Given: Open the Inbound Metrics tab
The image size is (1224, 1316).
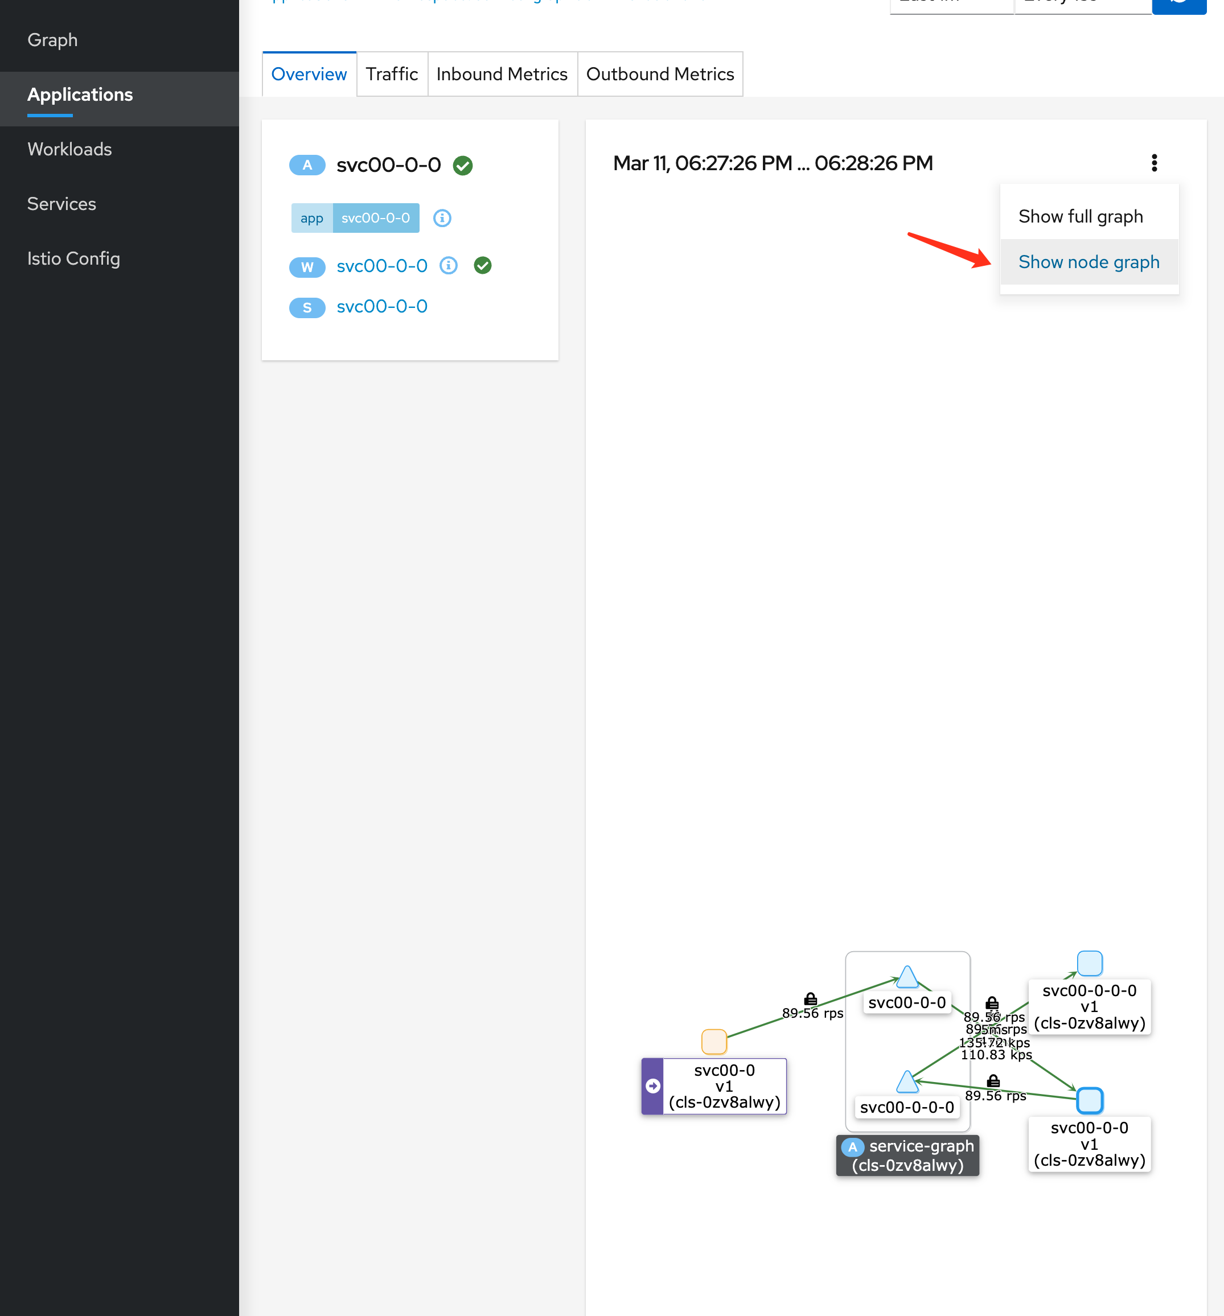Looking at the screenshot, I should [503, 74].
